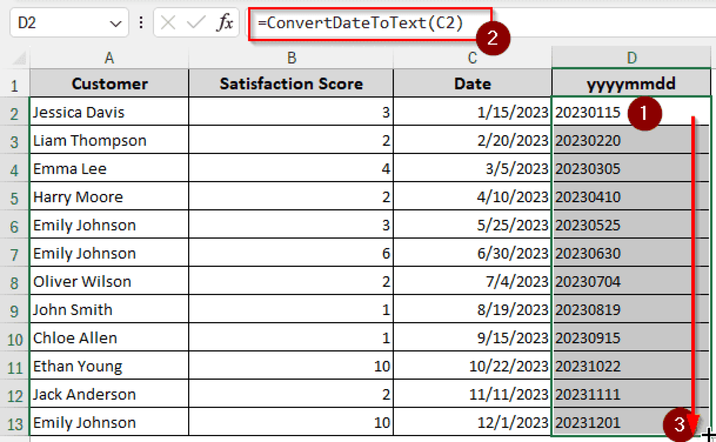Click the red badge numbered 3
716x442 pixels.
pyautogui.click(x=678, y=424)
